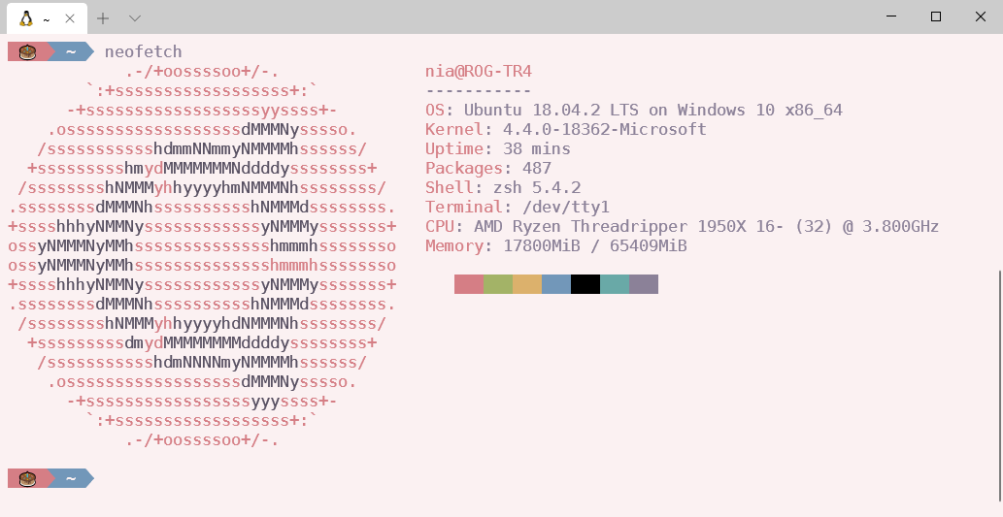Click the 'nia@ROG-TR4' host title
This screenshot has height=517, width=1003.
479,71
